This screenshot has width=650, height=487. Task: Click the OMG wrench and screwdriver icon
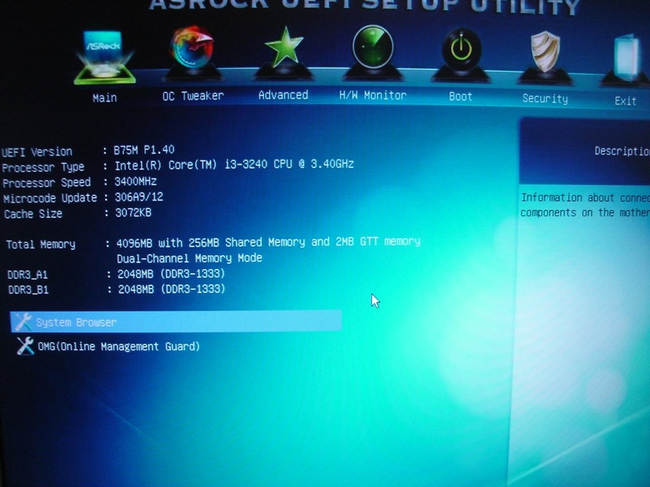(x=25, y=346)
